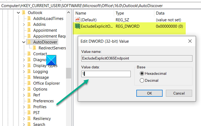Select the ExcludeExplicitO... value name
Image resolution: width=201 pixels, height=126 pixels.
pos(97,26)
